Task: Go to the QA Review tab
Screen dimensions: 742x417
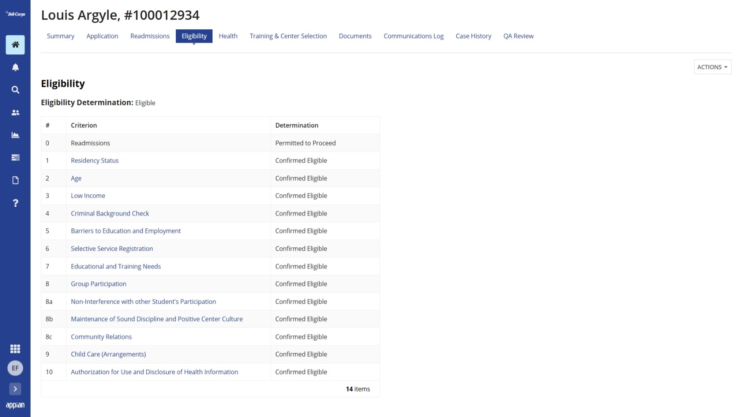Action: pos(518,36)
